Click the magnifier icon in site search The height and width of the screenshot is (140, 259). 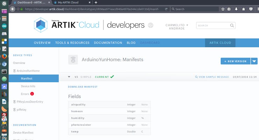[232, 26]
